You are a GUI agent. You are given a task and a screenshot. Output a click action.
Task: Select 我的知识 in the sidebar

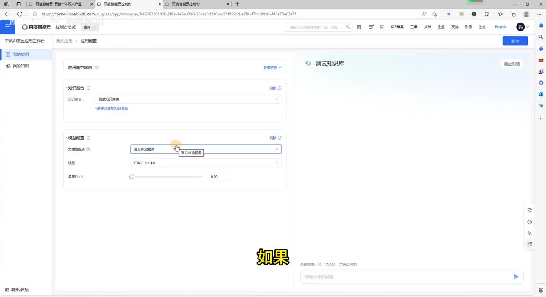coord(20,66)
